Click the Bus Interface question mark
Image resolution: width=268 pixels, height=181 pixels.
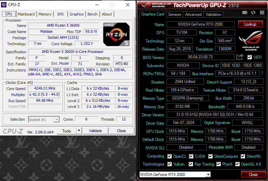(262, 73)
